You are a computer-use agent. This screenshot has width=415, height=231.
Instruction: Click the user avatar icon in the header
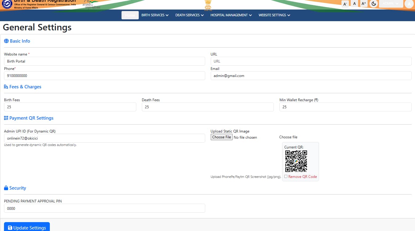[x=409, y=4]
